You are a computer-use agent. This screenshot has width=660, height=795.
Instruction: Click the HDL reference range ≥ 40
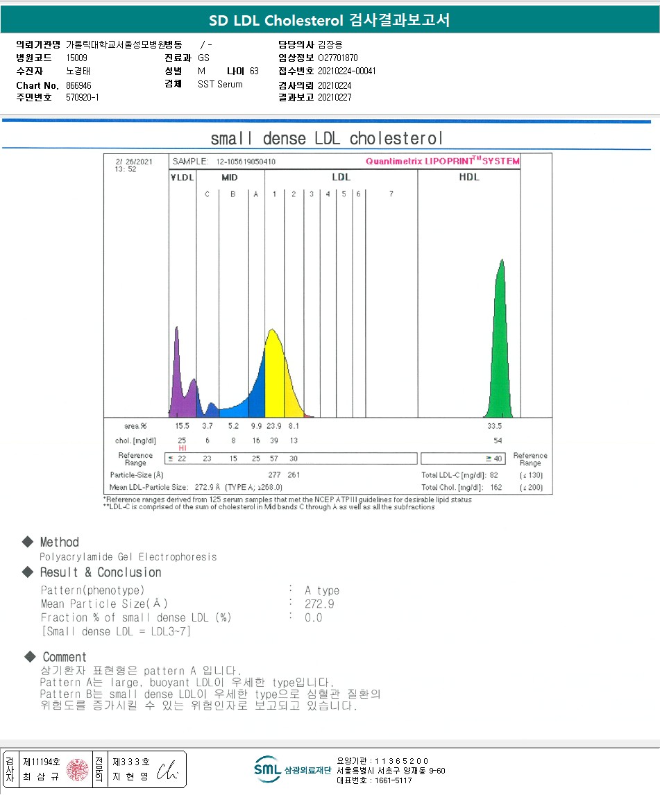pyautogui.click(x=493, y=459)
